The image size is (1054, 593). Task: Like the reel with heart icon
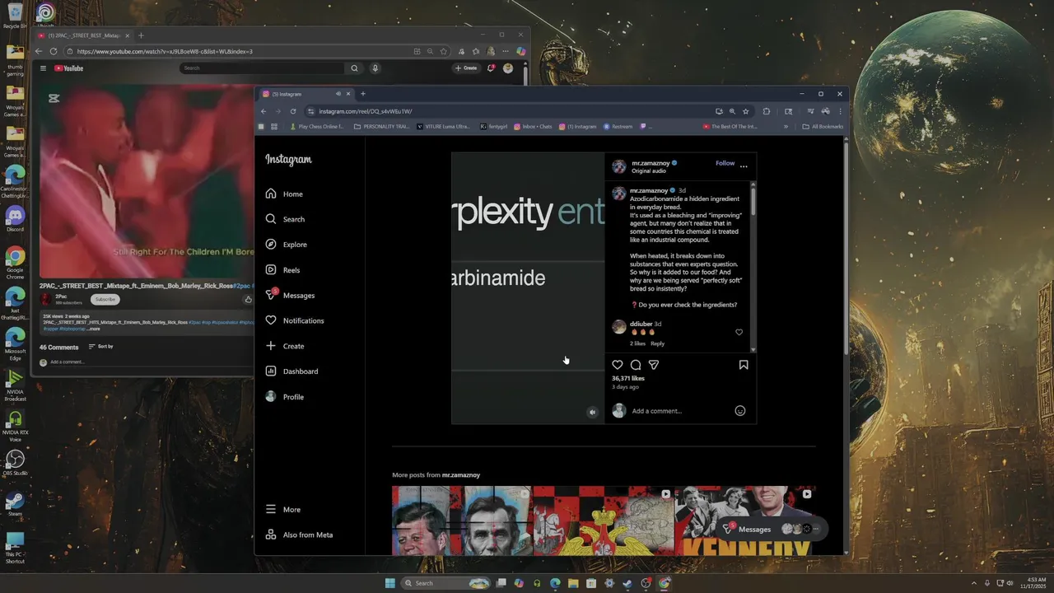[x=618, y=365]
